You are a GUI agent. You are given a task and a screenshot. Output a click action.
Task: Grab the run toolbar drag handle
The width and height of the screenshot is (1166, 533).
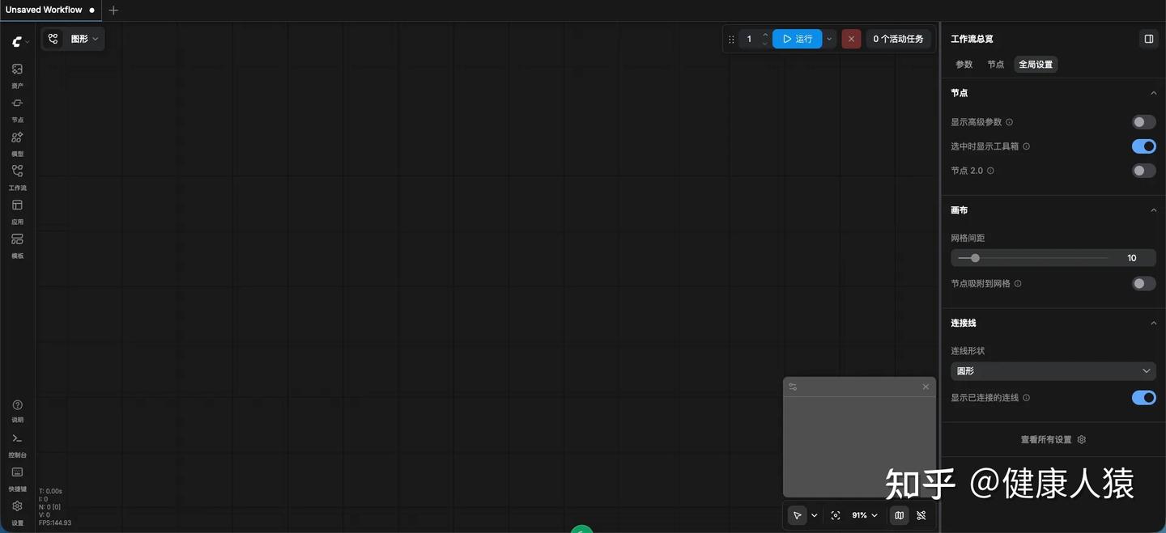coord(731,39)
